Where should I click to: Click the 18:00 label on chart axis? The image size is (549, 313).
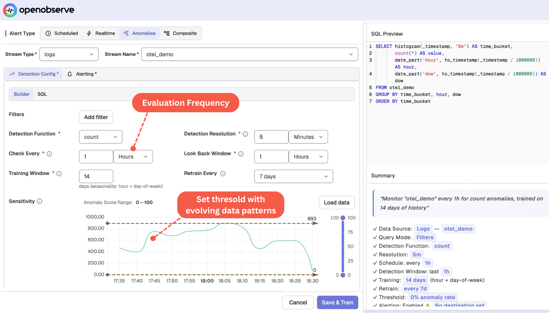coord(207,281)
